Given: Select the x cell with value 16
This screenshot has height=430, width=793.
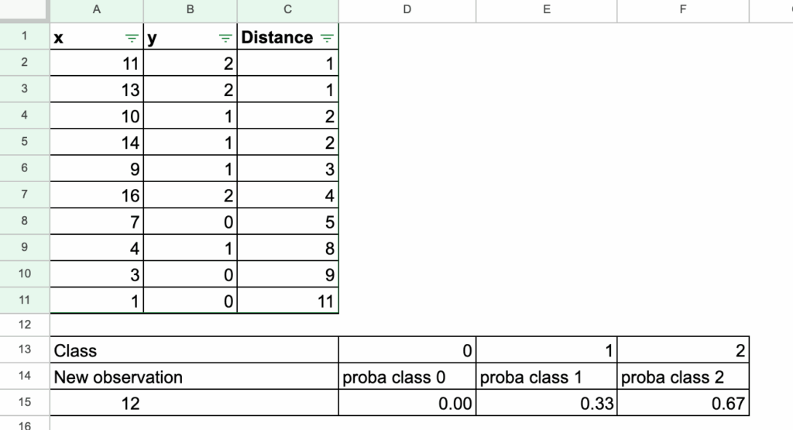Looking at the screenshot, I should tap(97, 195).
